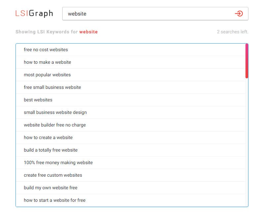Screen dimensions: 263x213
Task: Click the red 'website' keyword in heading
Action: [88, 32]
